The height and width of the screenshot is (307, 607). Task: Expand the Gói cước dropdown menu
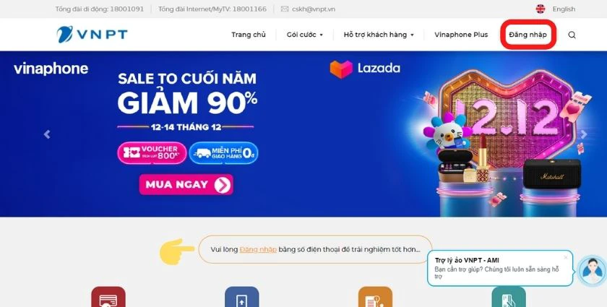(x=305, y=35)
